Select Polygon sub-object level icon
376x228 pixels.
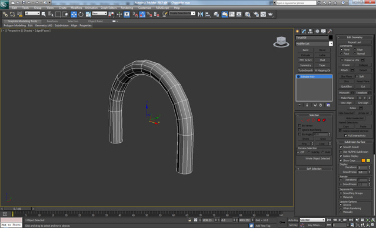tap(319, 120)
